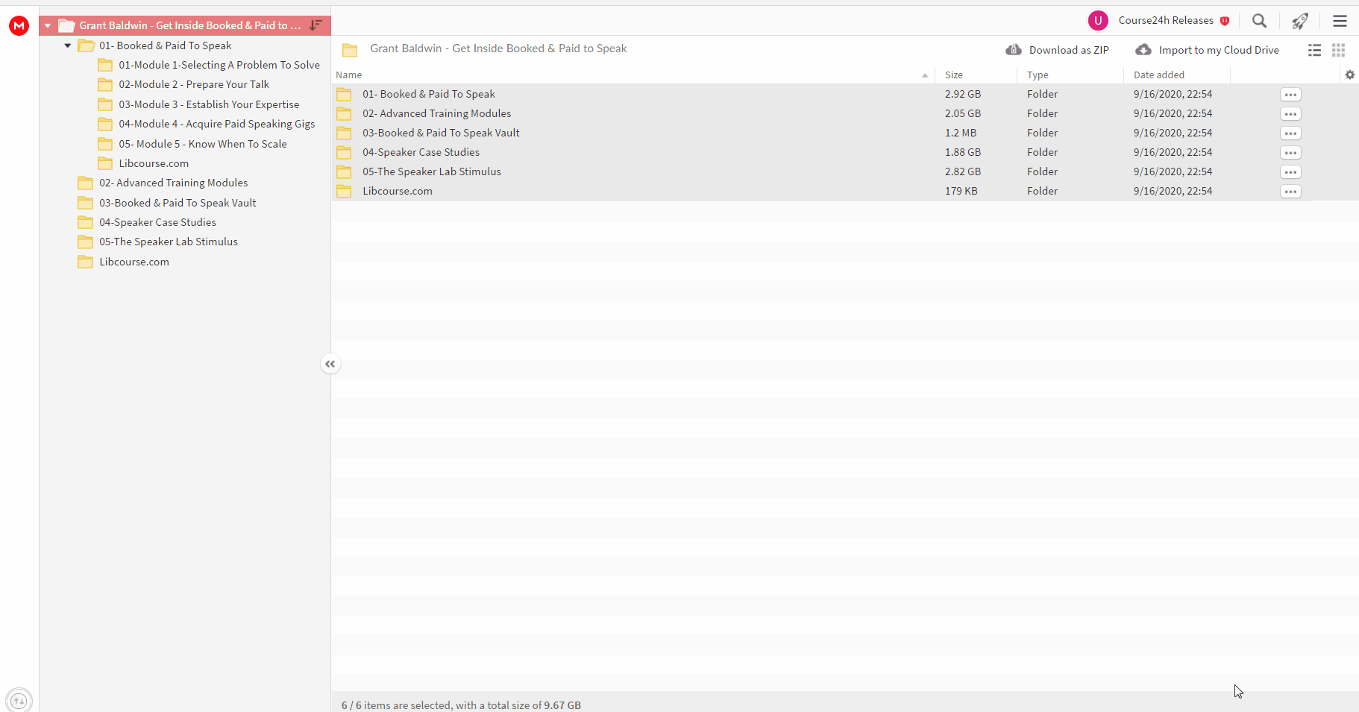Click the rocket icon in top bar
1359x712 pixels.
click(1300, 21)
